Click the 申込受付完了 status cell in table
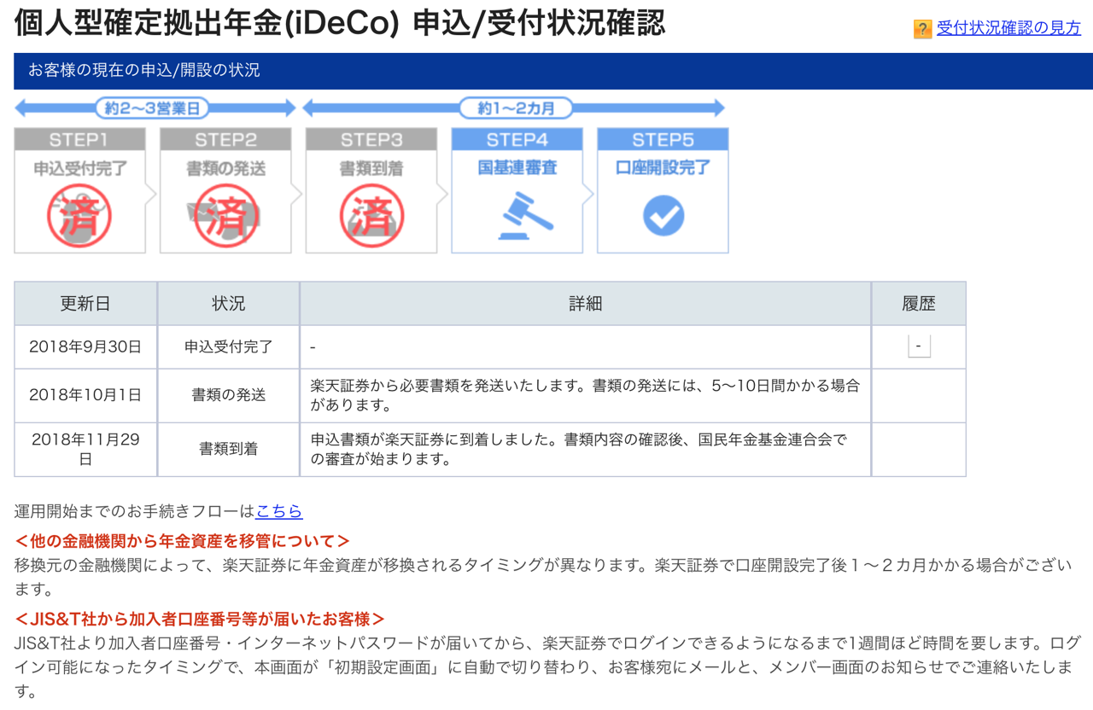The width and height of the screenshot is (1093, 710). (228, 347)
